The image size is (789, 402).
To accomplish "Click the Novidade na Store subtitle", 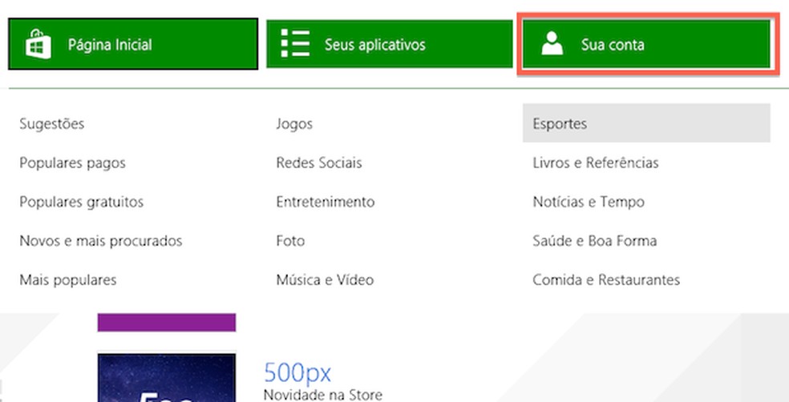I will [x=323, y=395].
